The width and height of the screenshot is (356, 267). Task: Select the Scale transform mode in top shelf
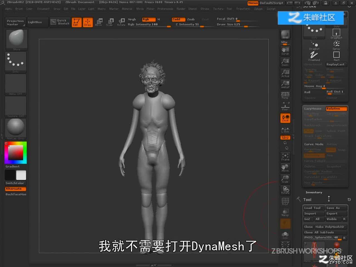110,22
